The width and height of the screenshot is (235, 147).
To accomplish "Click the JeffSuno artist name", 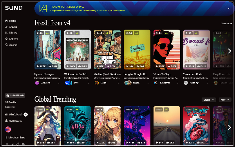I will (46, 83).
